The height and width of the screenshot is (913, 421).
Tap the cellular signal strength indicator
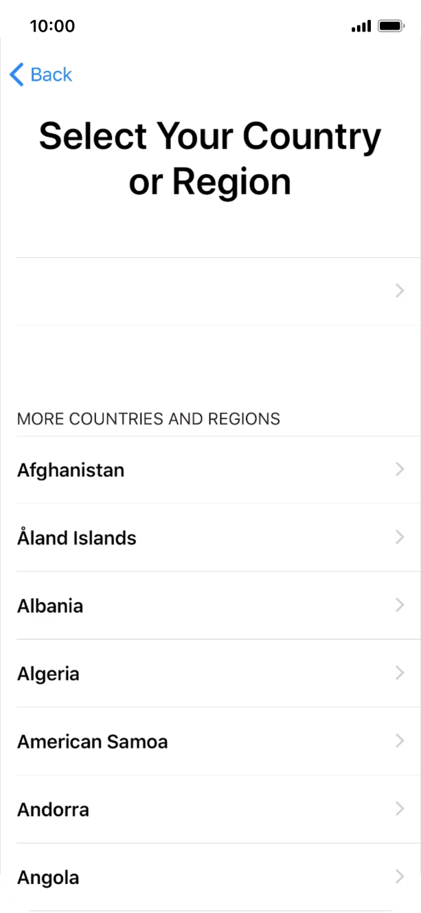[x=360, y=25]
